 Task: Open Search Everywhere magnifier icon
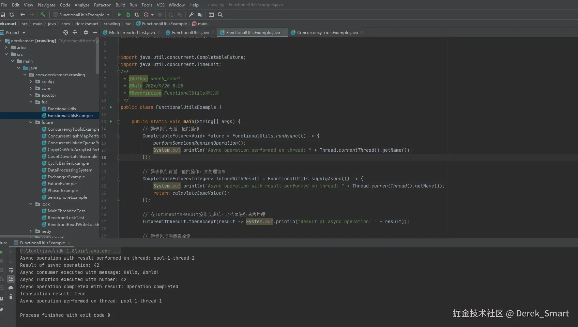220,15
